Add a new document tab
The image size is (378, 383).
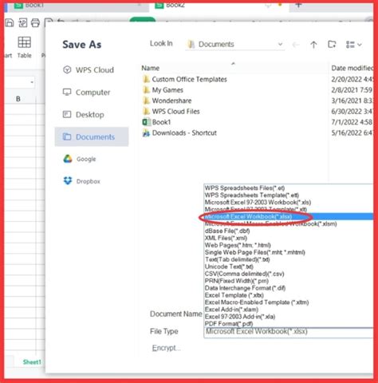coord(298,6)
